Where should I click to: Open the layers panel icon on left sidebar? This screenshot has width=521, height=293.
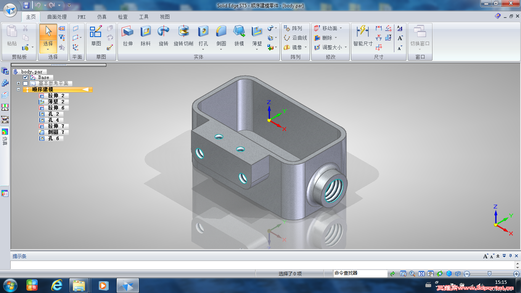point(5,95)
